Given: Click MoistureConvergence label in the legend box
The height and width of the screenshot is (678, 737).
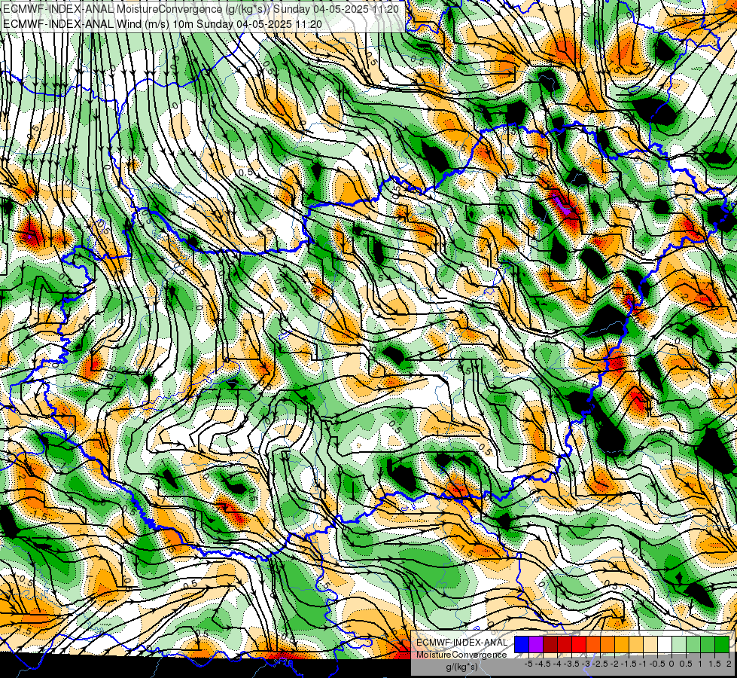Looking at the screenshot, I should coord(461,655).
